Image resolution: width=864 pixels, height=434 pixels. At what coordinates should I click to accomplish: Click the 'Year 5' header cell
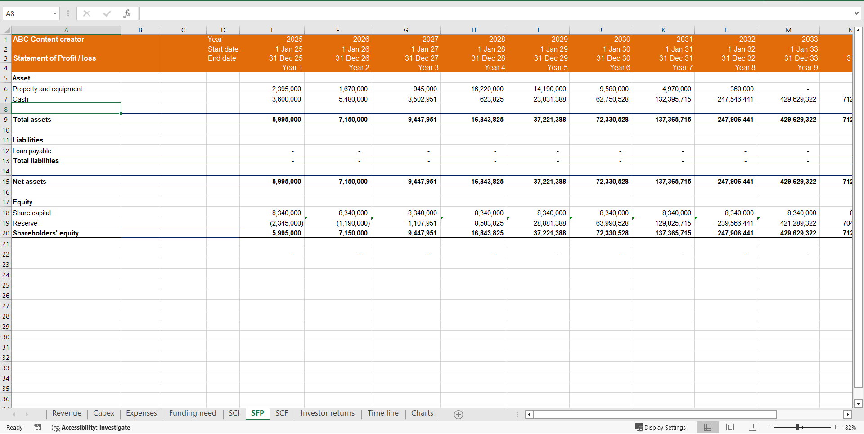[538, 68]
